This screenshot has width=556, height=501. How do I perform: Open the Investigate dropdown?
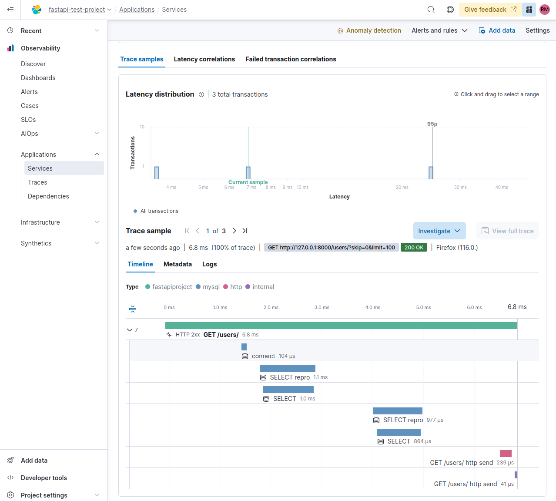[x=439, y=231]
